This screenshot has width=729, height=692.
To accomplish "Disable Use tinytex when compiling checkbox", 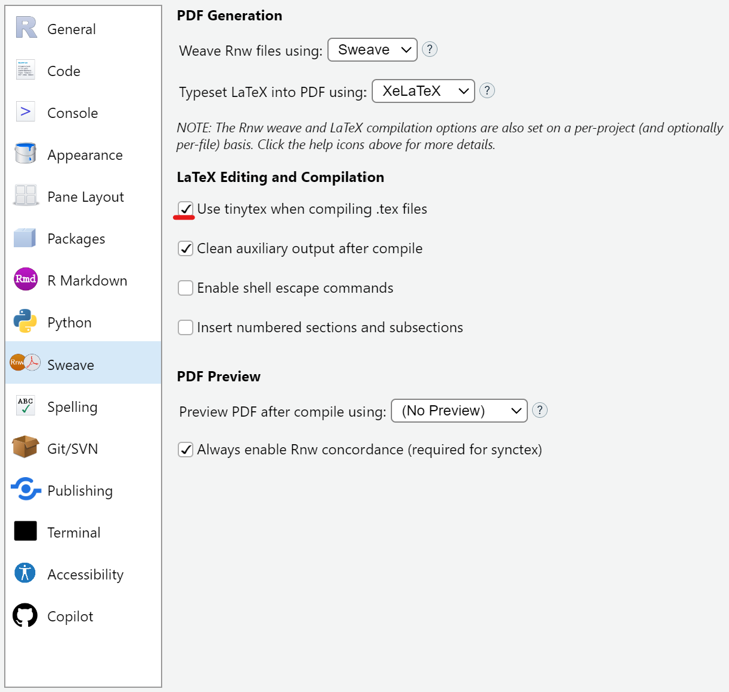I will (x=186, y=209).
